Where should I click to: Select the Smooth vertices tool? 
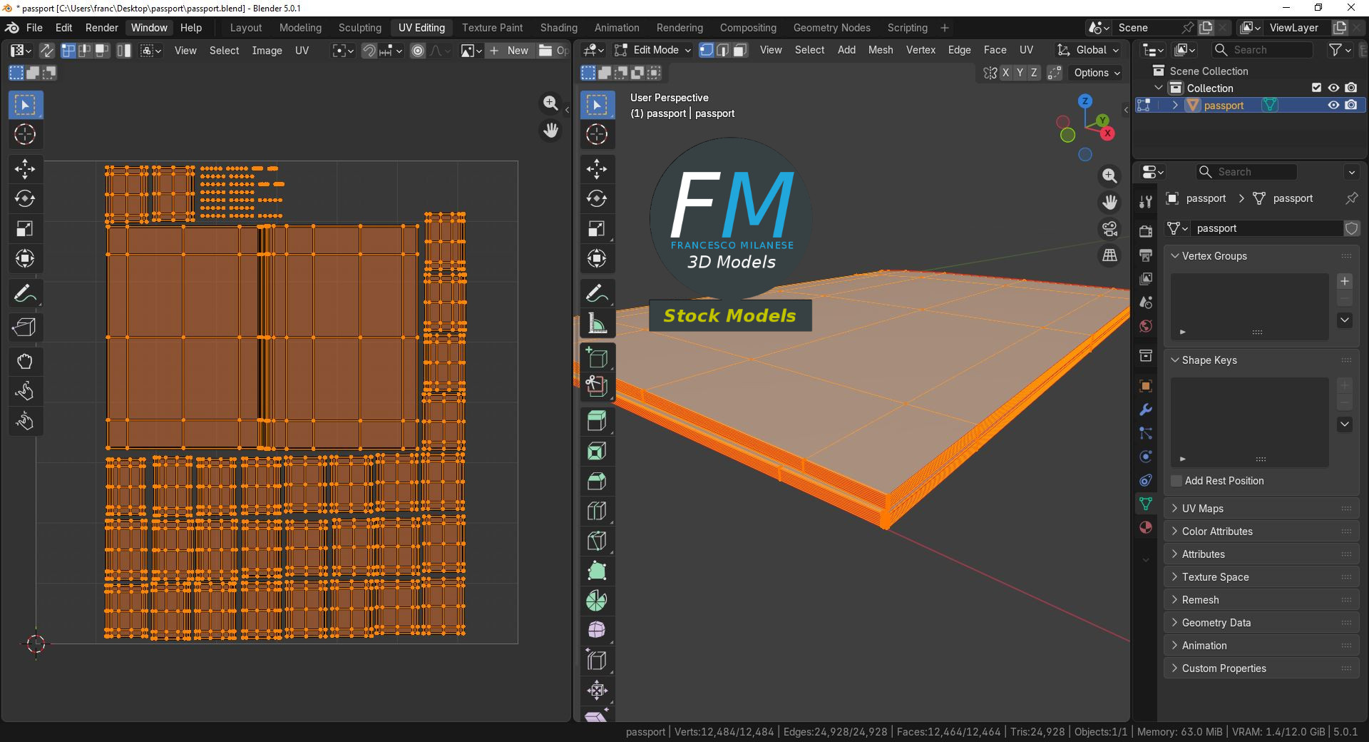pyautogui.click(x=598, y=631)
